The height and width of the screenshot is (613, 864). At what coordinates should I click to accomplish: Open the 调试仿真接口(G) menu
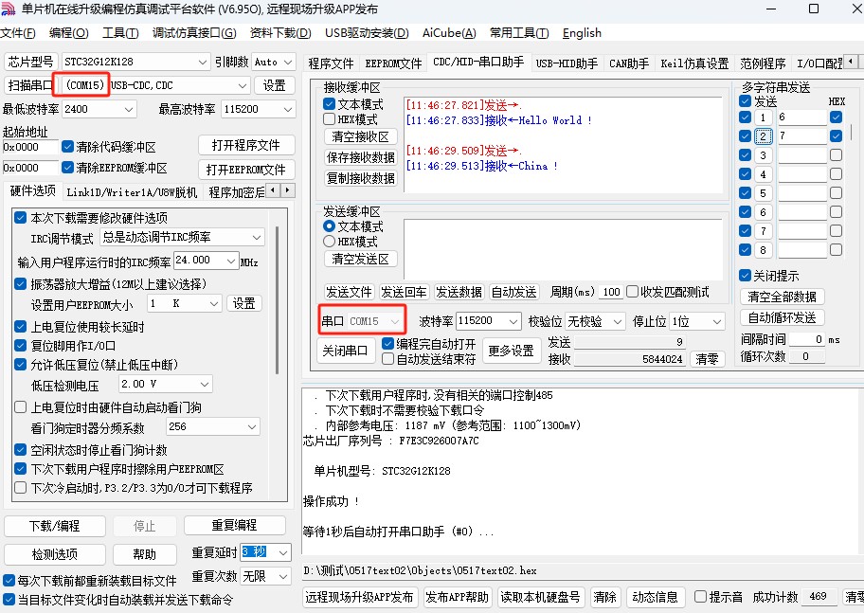(x=194, y=33)
